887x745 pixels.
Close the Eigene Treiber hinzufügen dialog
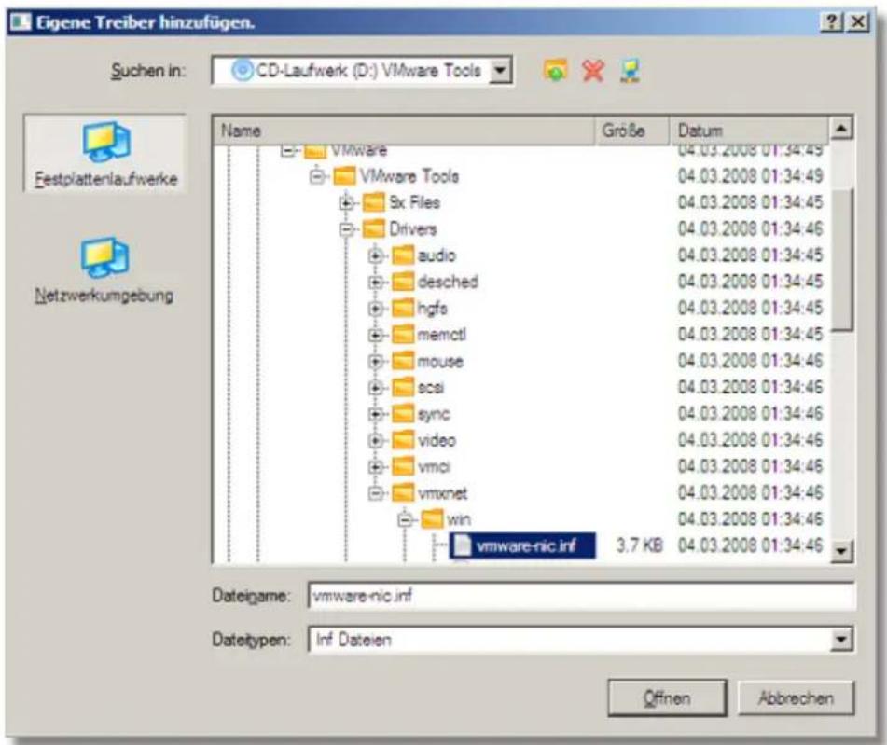pyautogui.click(x=857, y=22)
